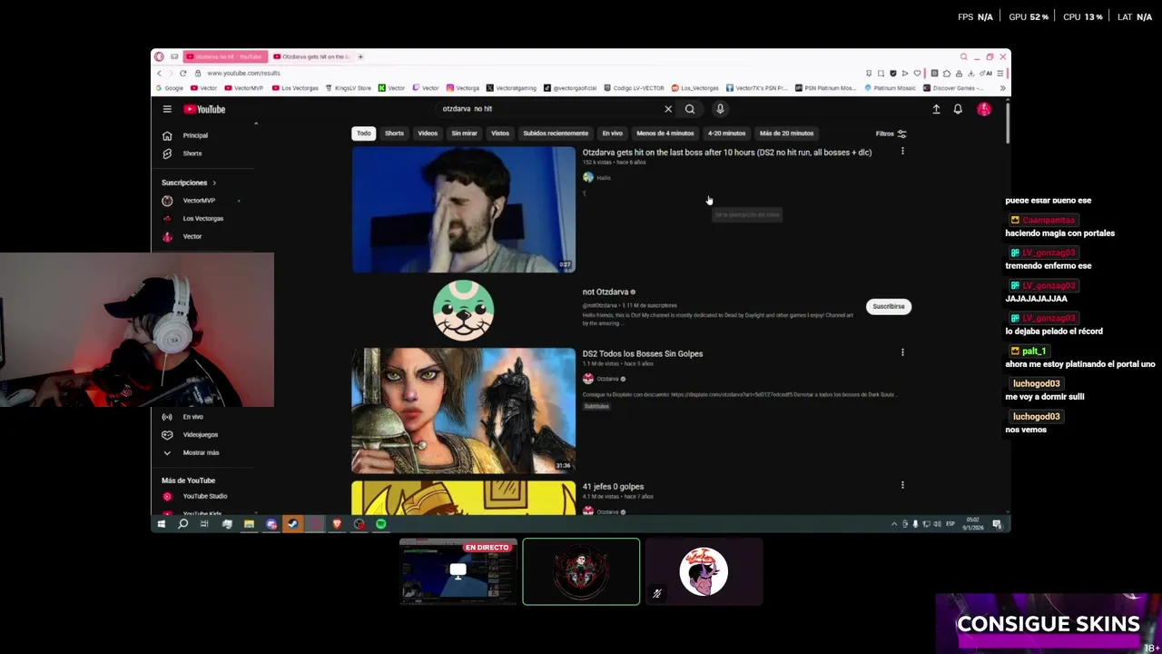Image resolution: width=1162 pixels, height=654 pixels.
Task: Open the PSN Platinum bookmark
Action: (824, 88)
